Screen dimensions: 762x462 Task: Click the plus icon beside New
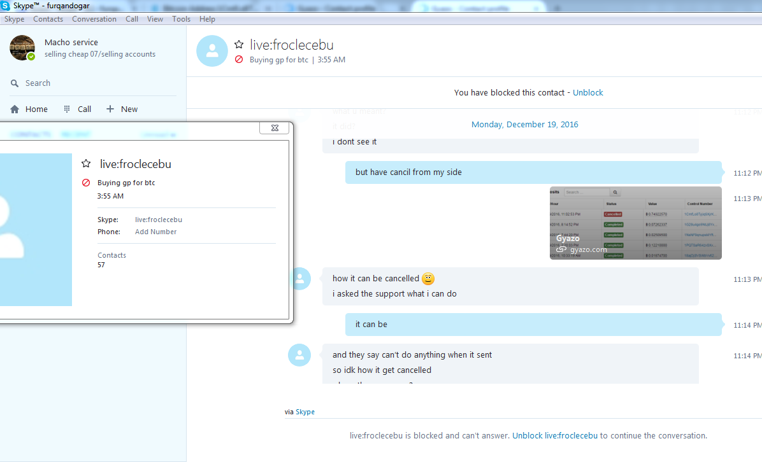click(110, 109)
